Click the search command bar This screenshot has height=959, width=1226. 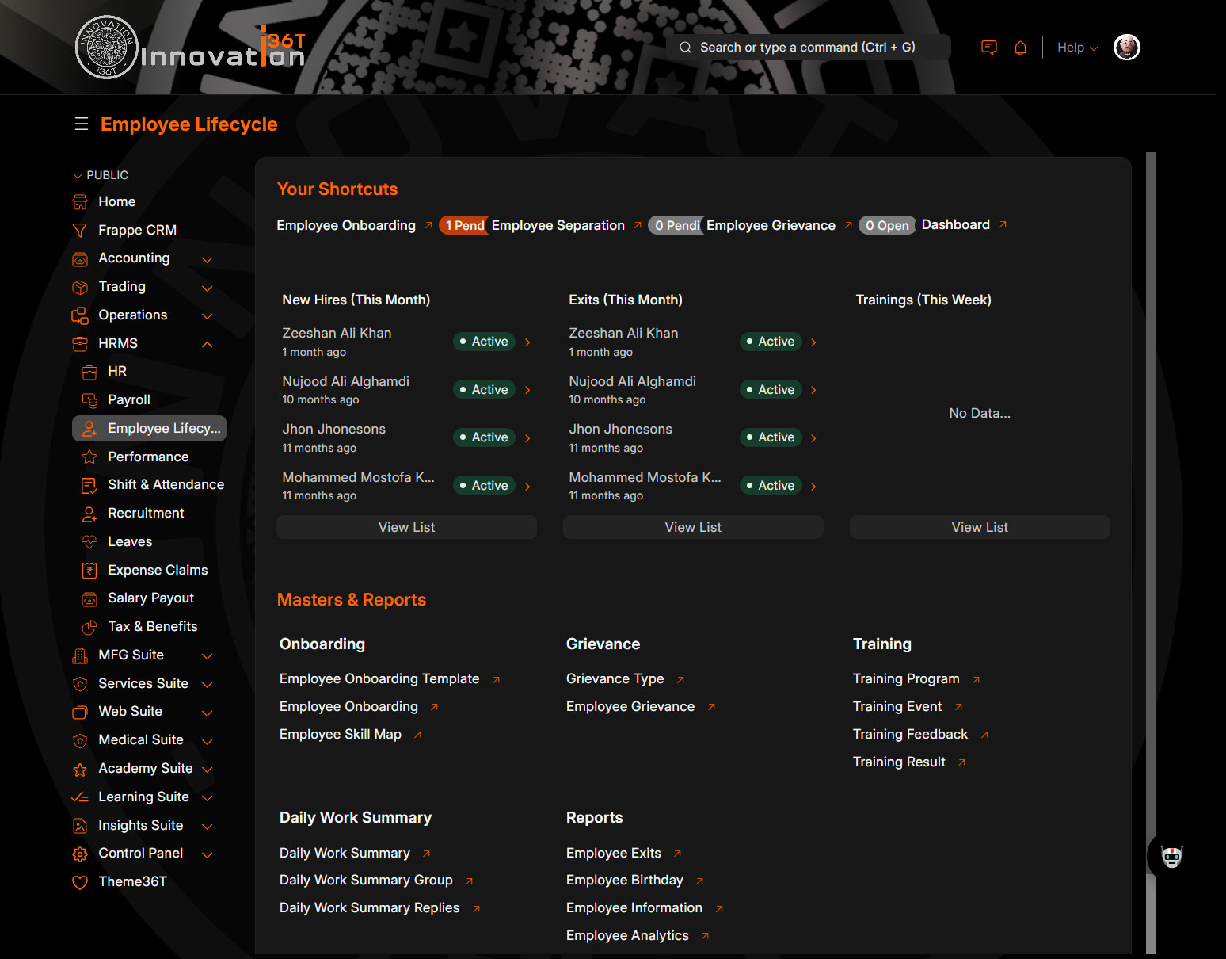[808, 48]
